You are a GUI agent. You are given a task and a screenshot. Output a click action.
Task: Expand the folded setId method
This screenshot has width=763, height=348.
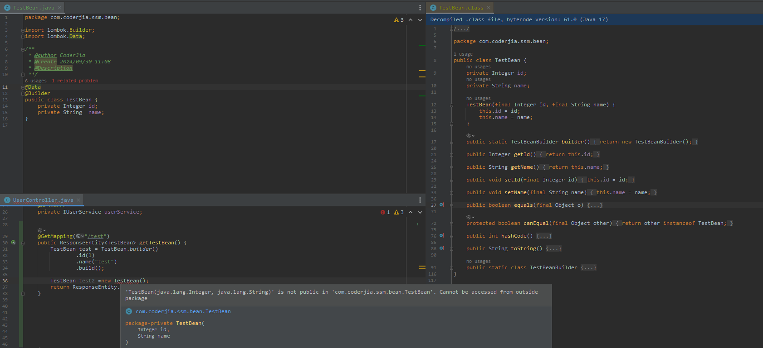[451, 180]
